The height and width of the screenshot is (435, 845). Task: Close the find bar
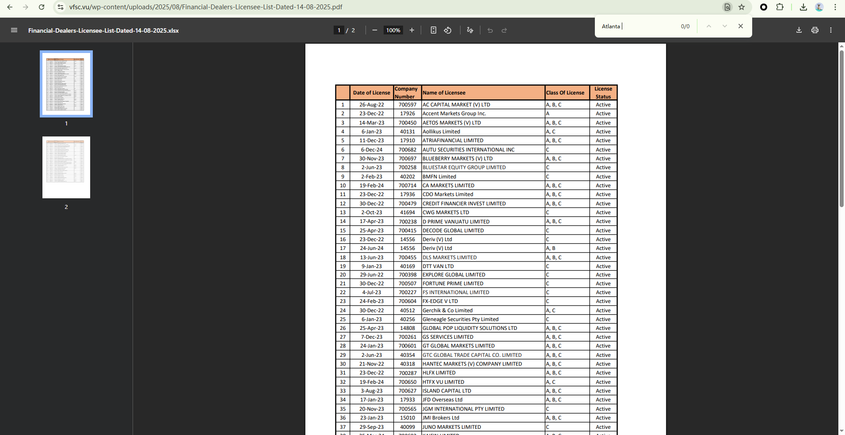pos(741,26)
